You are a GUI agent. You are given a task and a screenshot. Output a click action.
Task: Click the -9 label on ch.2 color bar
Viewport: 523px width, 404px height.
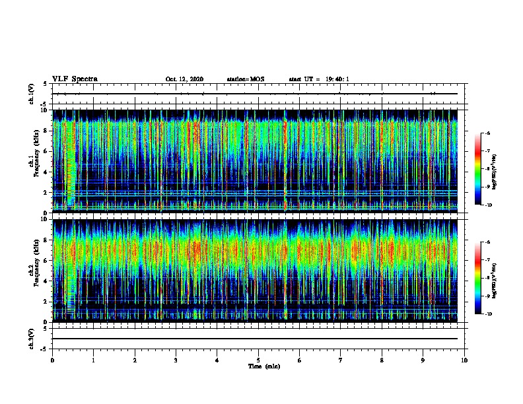pos(487,296)
